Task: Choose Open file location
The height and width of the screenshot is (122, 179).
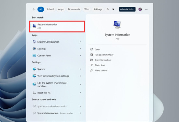Action: tap(103, 60)
